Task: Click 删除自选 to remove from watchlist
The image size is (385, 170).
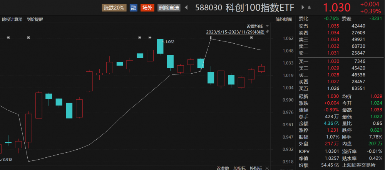Action: point(169,8)
